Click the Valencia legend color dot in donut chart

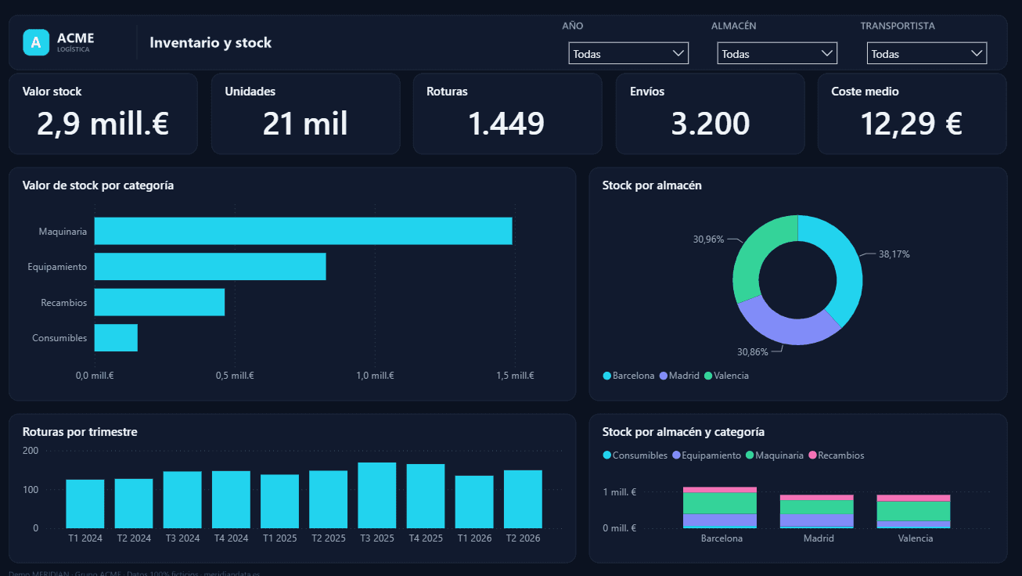coord(708,376)
